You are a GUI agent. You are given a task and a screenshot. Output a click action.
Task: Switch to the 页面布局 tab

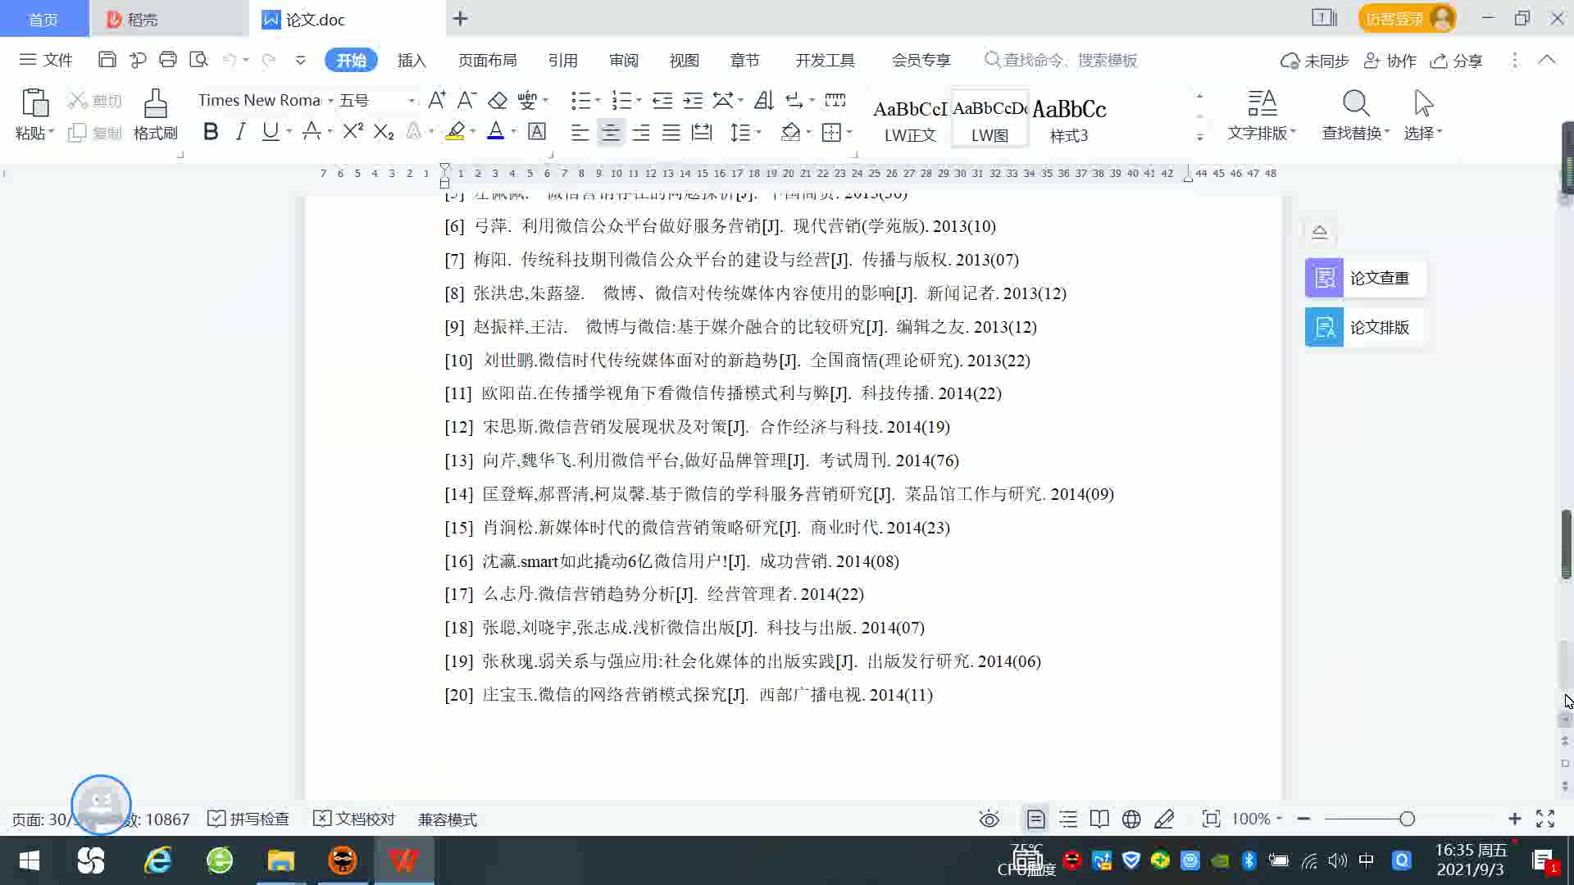coord(487,60)
